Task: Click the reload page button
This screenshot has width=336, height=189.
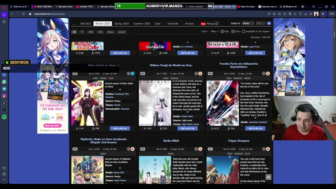Action: pos(23,14)
